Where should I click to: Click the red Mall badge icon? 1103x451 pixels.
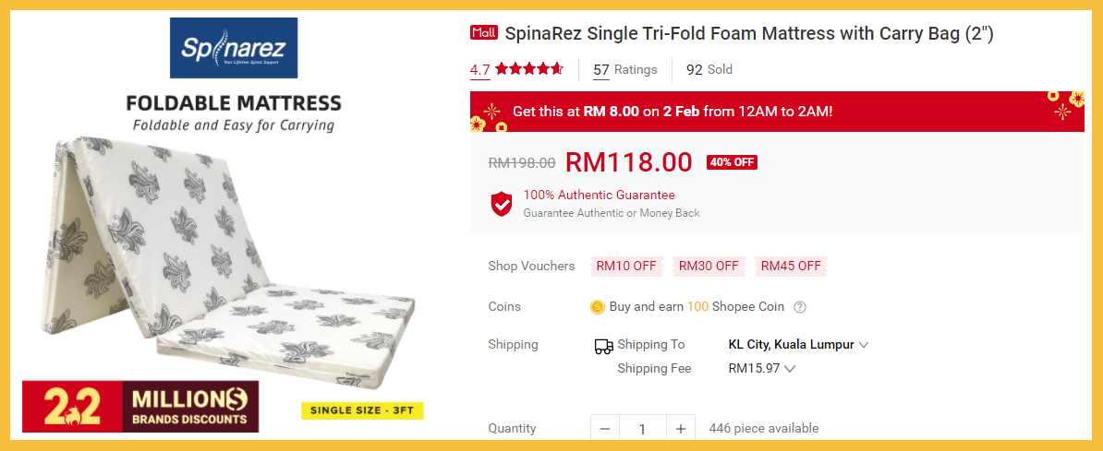(484, 33)
